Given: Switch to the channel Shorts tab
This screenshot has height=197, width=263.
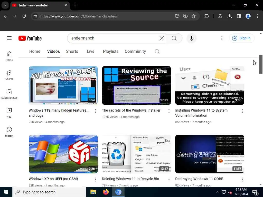Looking at the screenshot, I should tap(72, 51).
